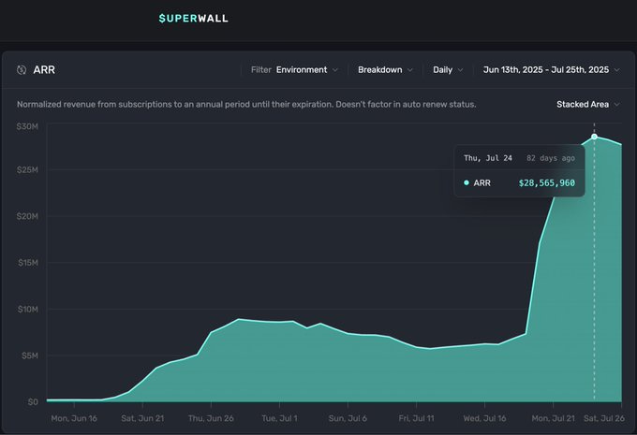Click the $15M y-axis label
637x435 pixels.
(x=28, y=263)
